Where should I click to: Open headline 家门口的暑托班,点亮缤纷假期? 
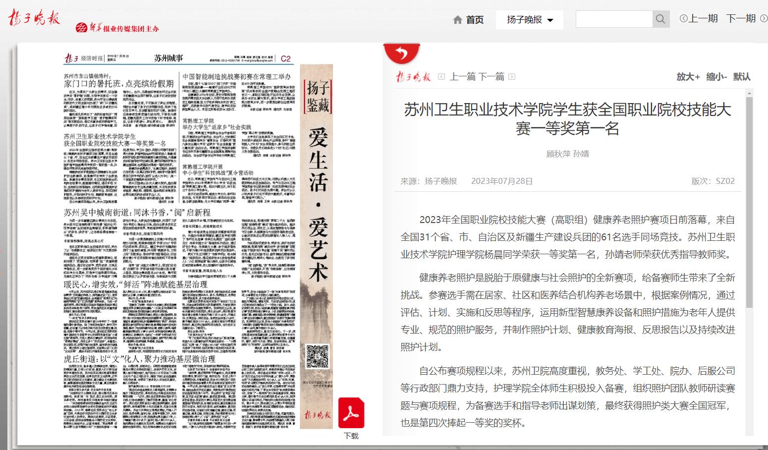pos(119,83)
